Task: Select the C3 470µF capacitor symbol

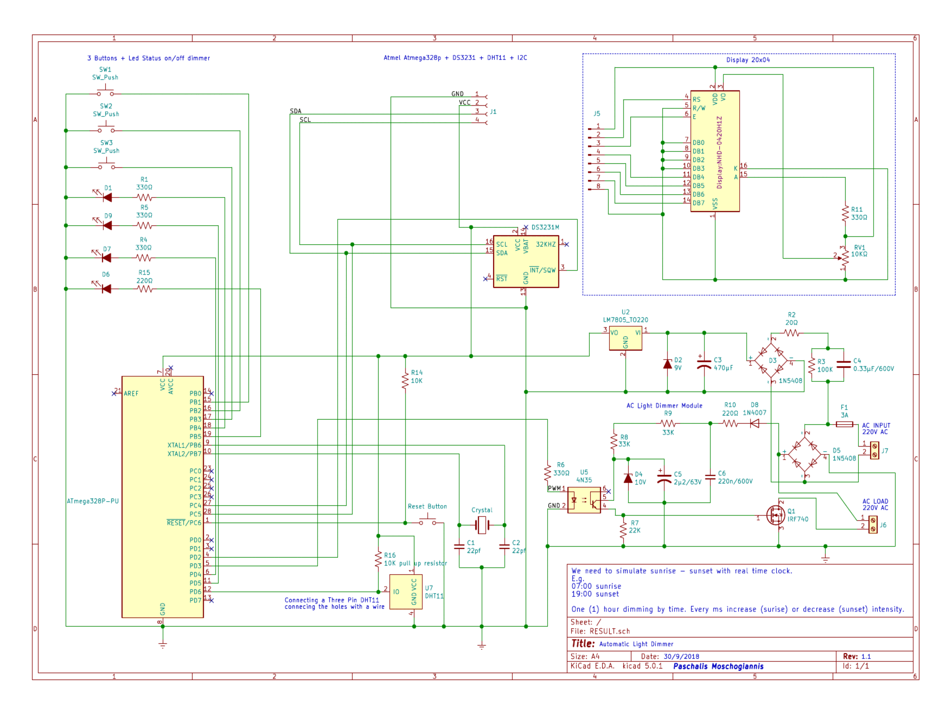Action: (x=704, y=365)
